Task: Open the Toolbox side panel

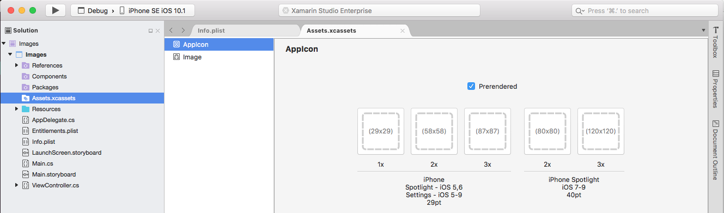Action: click(x=716, y=42)
